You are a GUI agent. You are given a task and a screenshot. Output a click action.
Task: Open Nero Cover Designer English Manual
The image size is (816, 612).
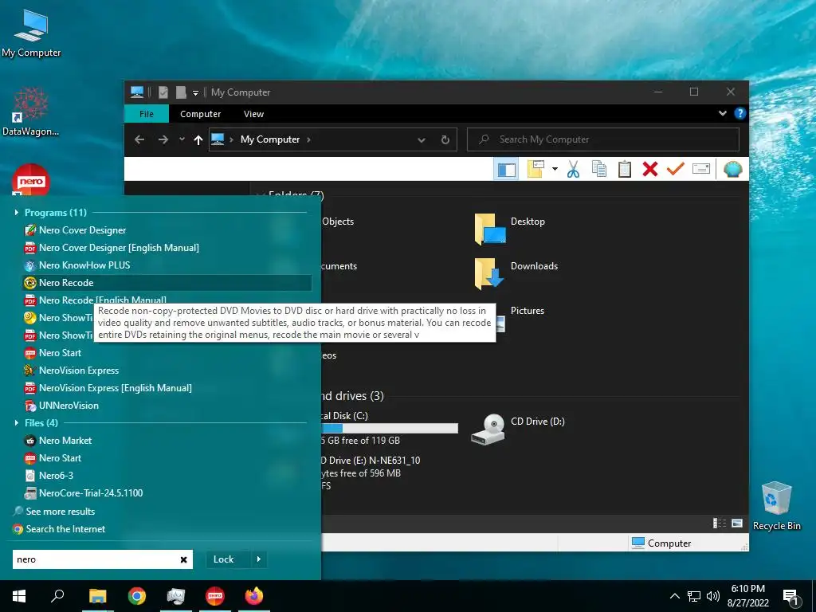point(167,248)
